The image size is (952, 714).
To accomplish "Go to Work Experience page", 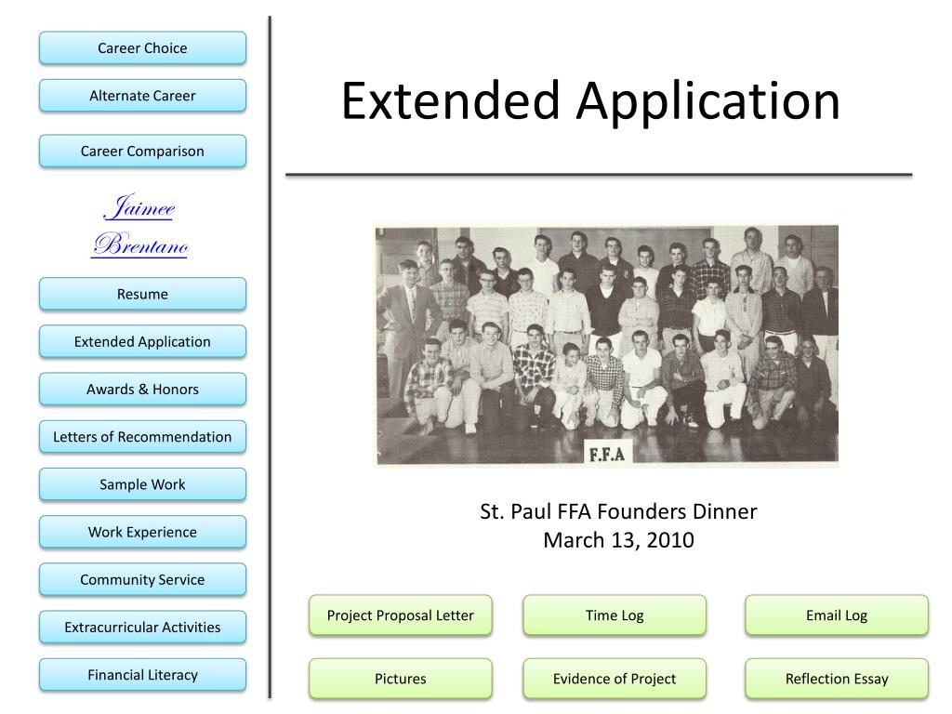I will point(142,532).
